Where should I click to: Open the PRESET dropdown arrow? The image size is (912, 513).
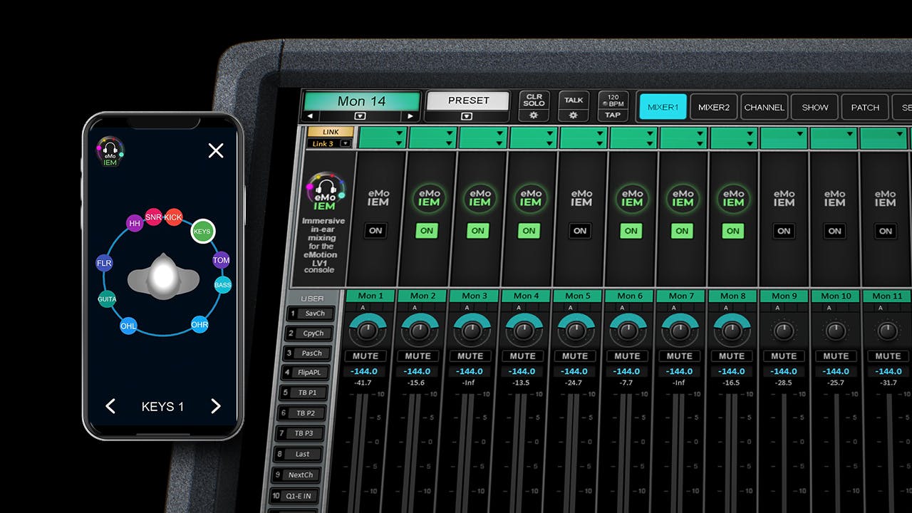coord(467,116)
